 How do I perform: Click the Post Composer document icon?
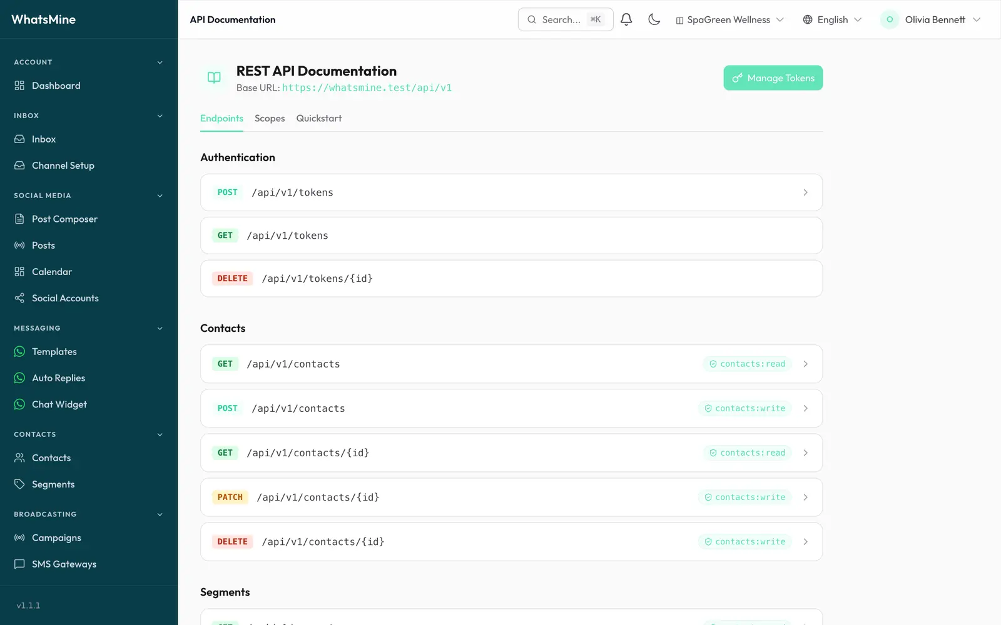pyautogui.click(x=19, y=219)
